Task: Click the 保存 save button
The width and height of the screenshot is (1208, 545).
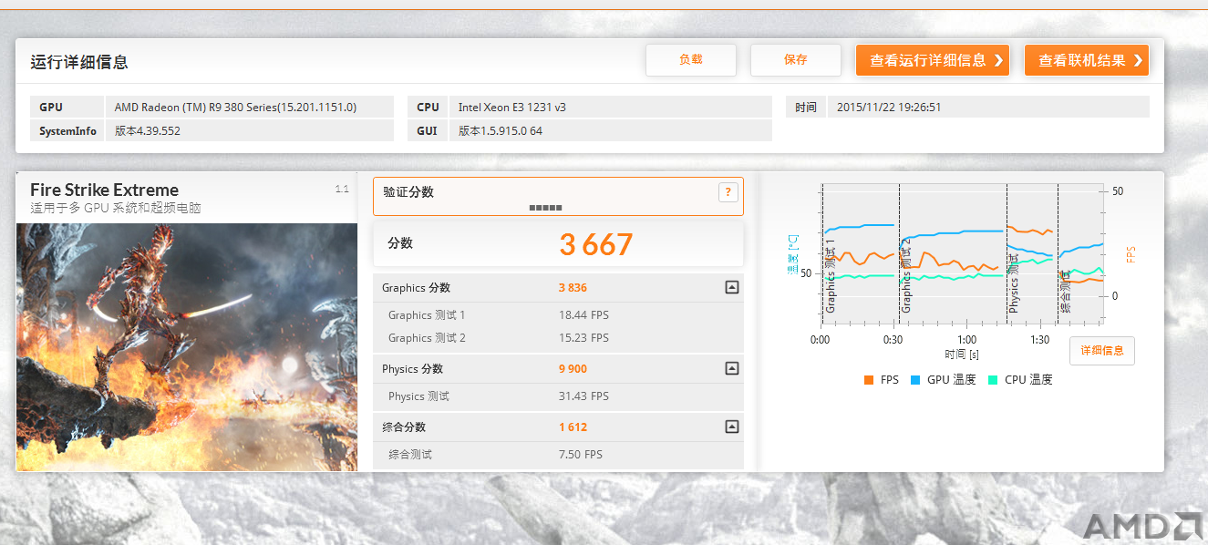Action: (796, 60)
